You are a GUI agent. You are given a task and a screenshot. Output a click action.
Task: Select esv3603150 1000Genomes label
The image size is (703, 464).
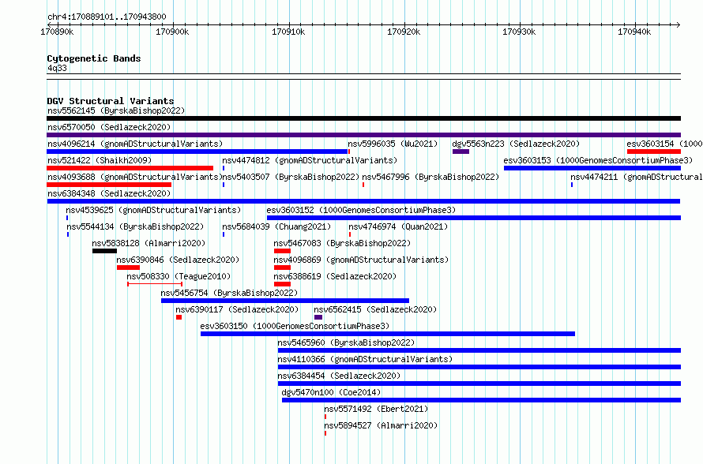[x=295, y=326]
